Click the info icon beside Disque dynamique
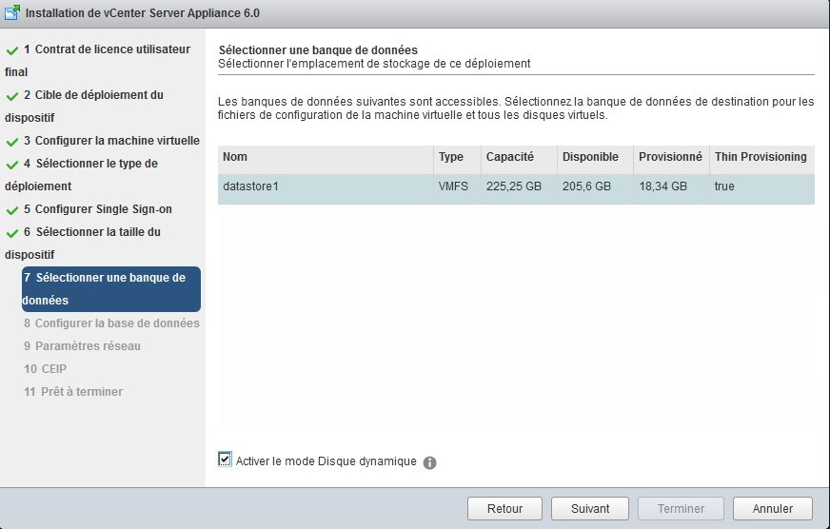This screenshot has width=830, height=529. [429, 462]
